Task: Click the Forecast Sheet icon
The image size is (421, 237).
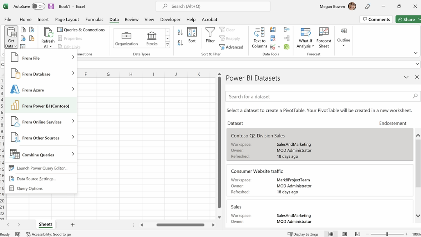Action: (324, 37)
